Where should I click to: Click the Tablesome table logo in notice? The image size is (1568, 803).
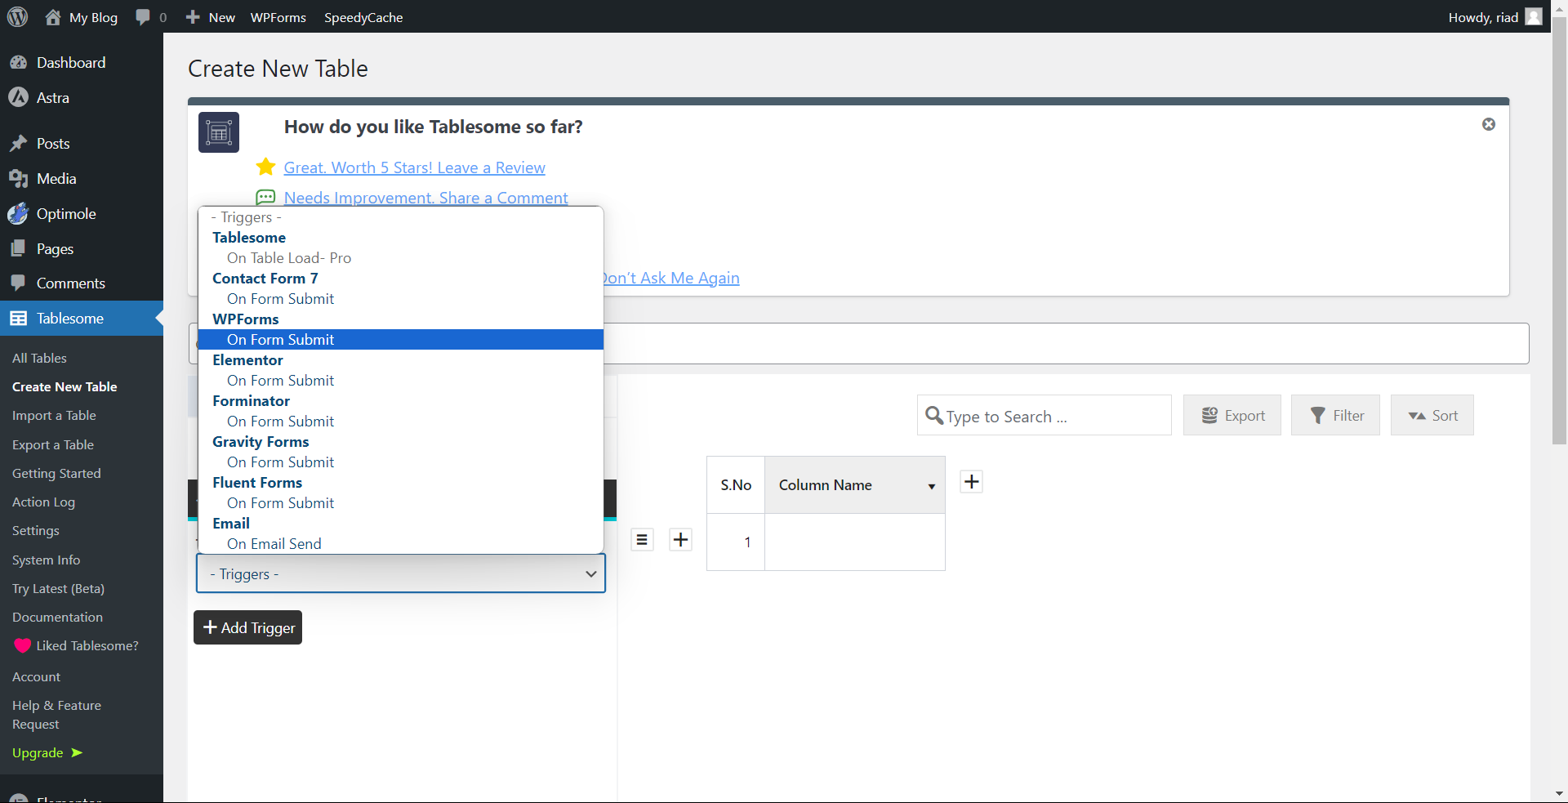pos(219,132)
